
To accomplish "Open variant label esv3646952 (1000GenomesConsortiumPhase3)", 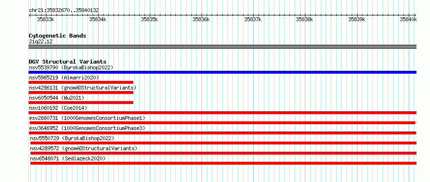I will coord(87,128).
